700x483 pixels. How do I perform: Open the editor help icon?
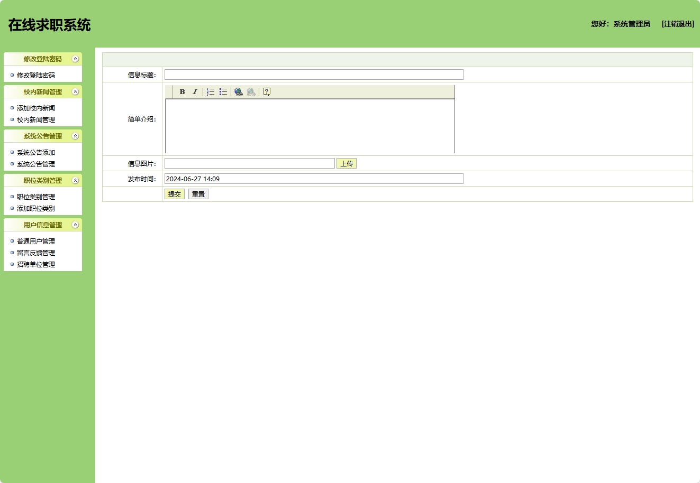[267, 92]
